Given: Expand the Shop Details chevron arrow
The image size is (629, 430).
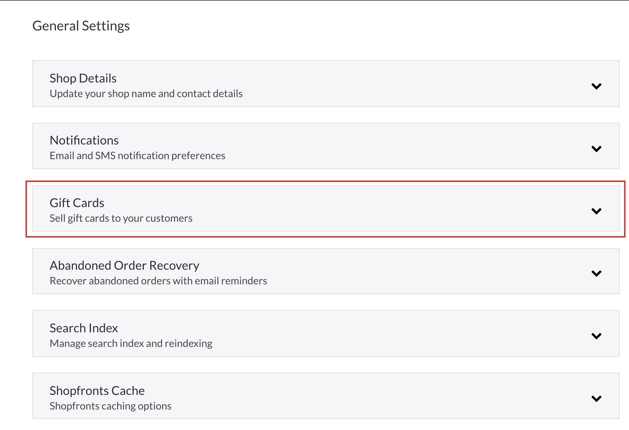Looking at the screenshot, I should [596, 86].
